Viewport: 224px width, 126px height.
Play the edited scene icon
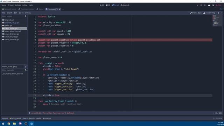click(209, 5)
